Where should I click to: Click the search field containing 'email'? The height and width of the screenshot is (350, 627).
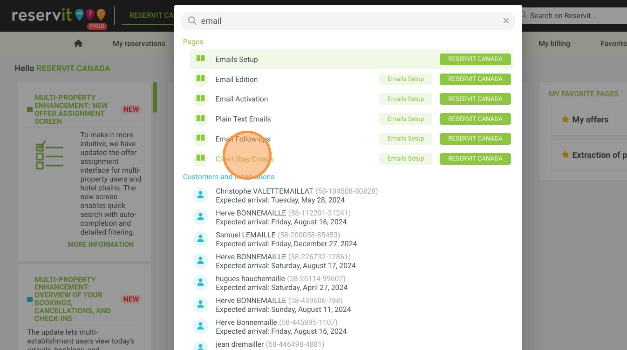[x=348, y=21]
